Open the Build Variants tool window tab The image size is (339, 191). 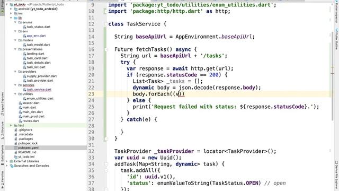2,155
